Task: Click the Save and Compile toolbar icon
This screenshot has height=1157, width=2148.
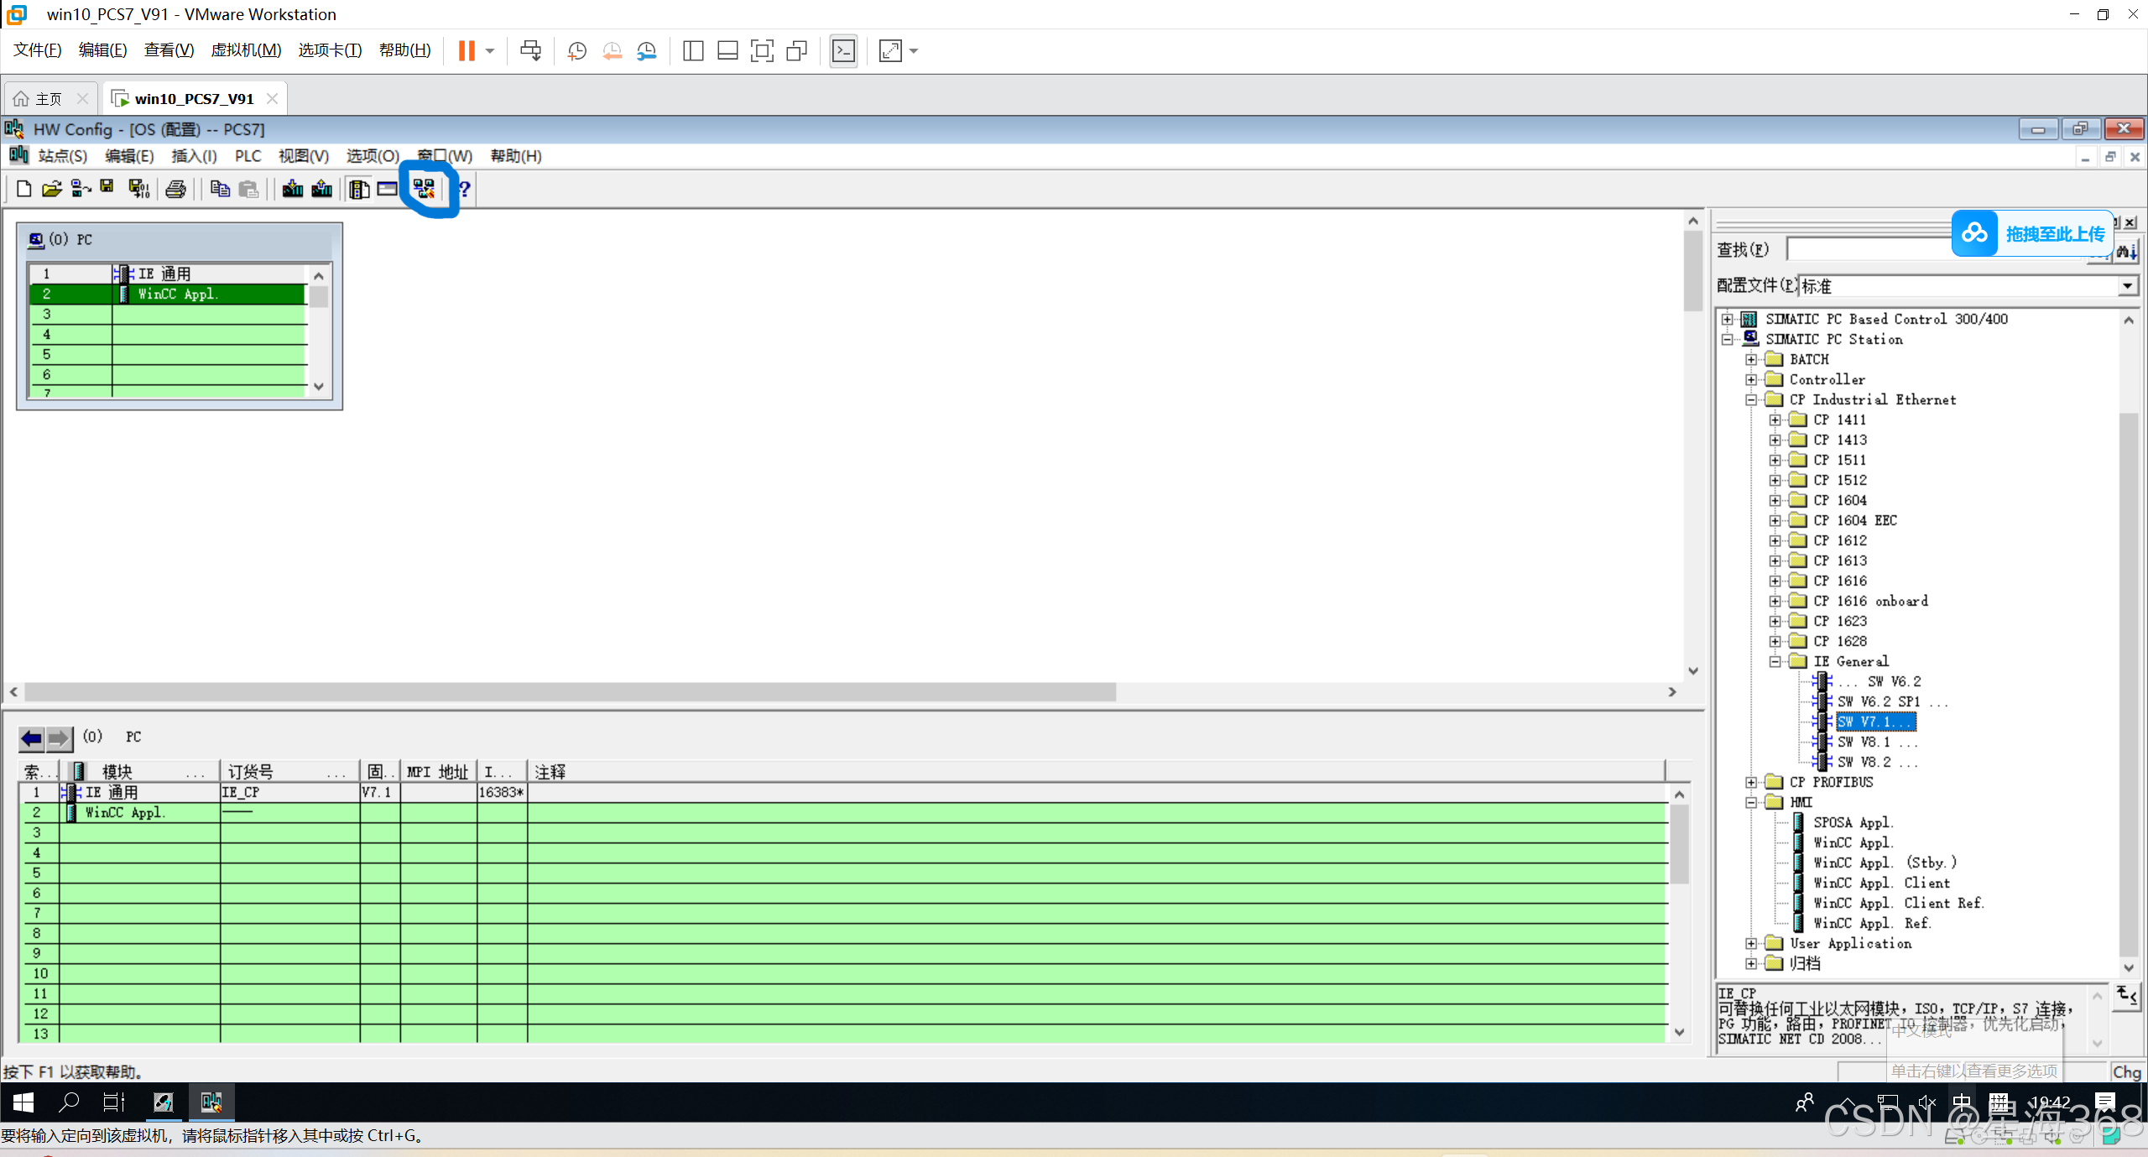Action: tap(138, 189)
